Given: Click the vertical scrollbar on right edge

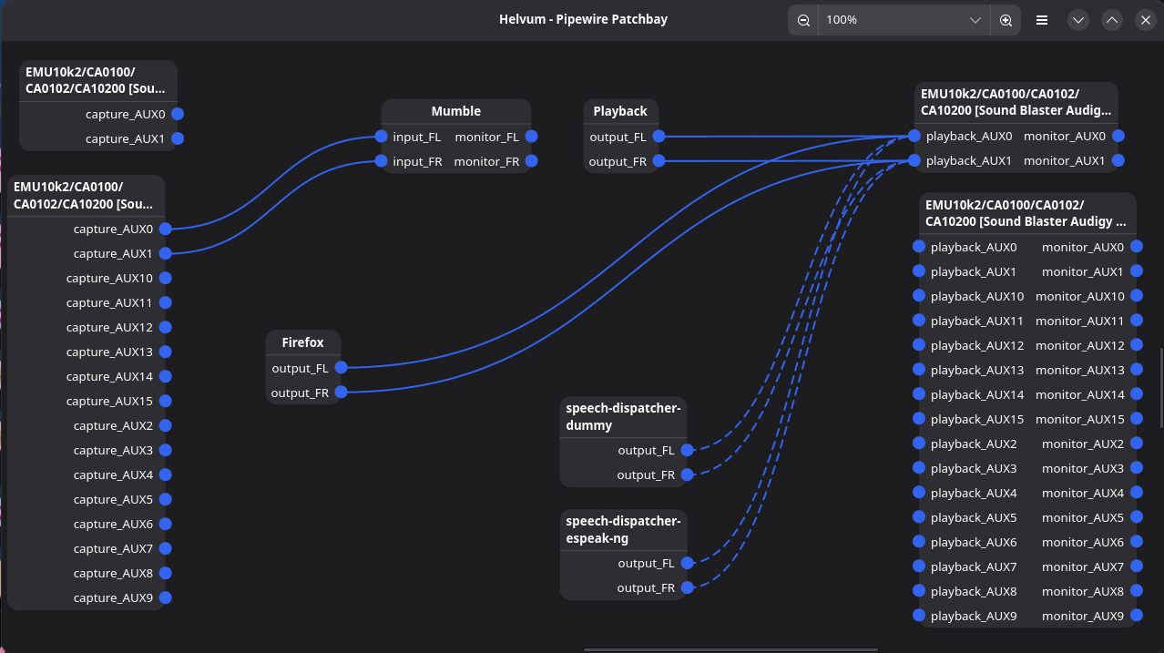Looking at the screenshot, I should 1160,387.
